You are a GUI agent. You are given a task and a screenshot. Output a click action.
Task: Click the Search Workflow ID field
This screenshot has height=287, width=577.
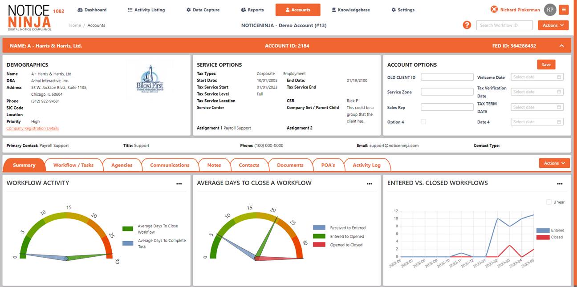point(504,25)
